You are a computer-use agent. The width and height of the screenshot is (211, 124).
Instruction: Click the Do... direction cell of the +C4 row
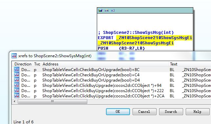pos(26,75)
